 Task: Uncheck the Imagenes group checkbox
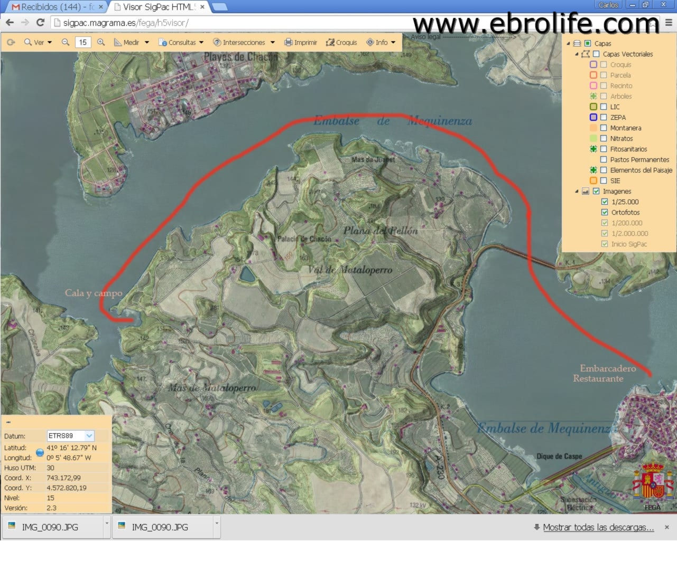click(596, 191)
